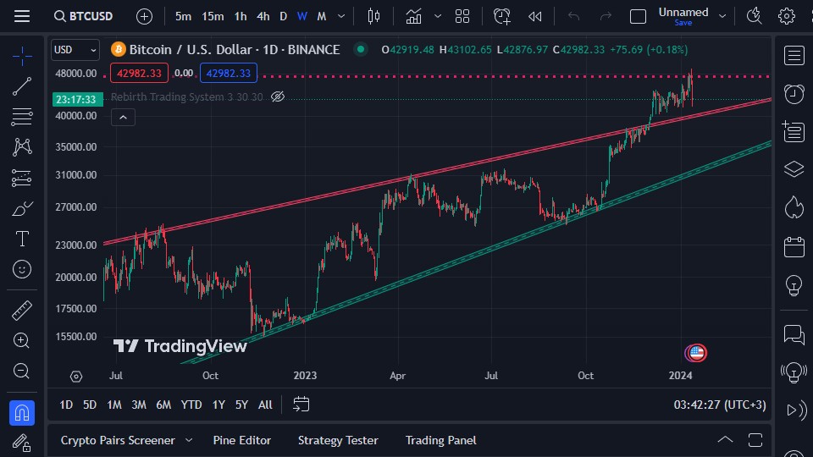Viewport: 813px width, 457px height.
Task: Create a new alert from the top toolbar
Action: [x=501, y=17]
